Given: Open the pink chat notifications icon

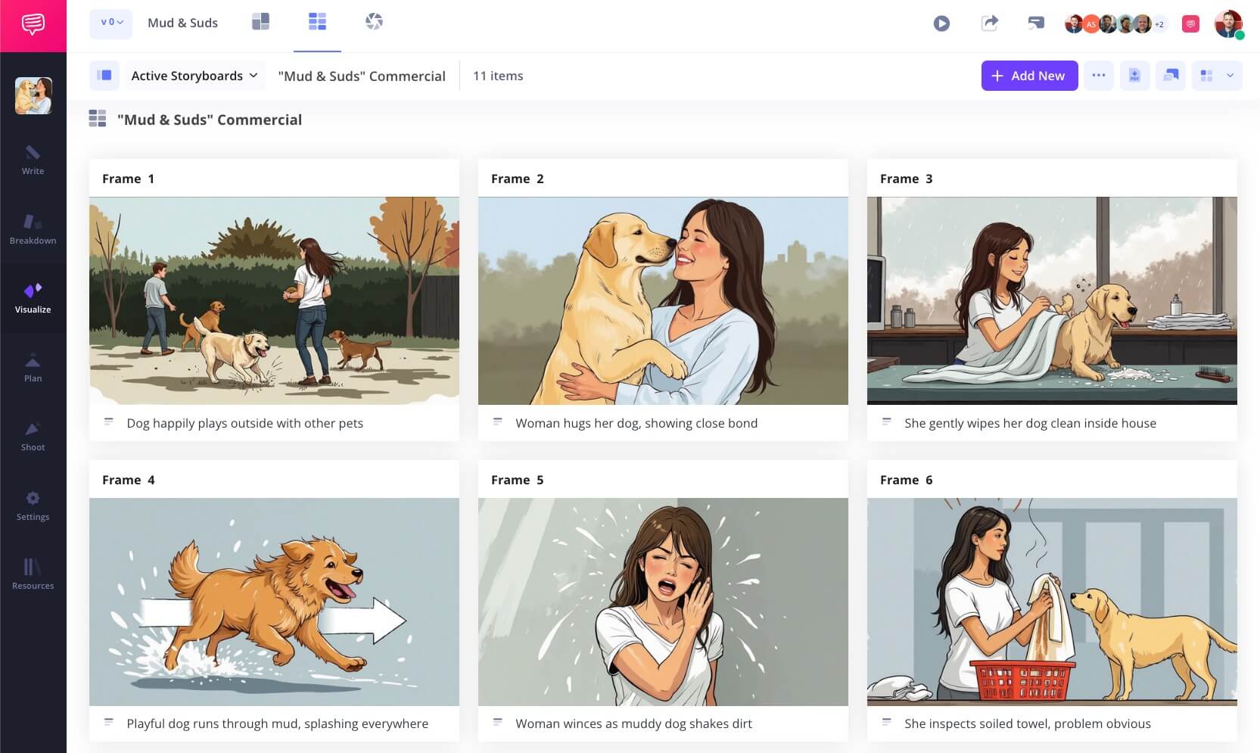Looking at the screenshot, I should [x=1190, y=24].
